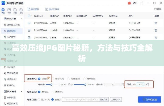Click the 目标大小 input field showing 500
This screenshot has width=164, height=106.
(x=141, y=85)
